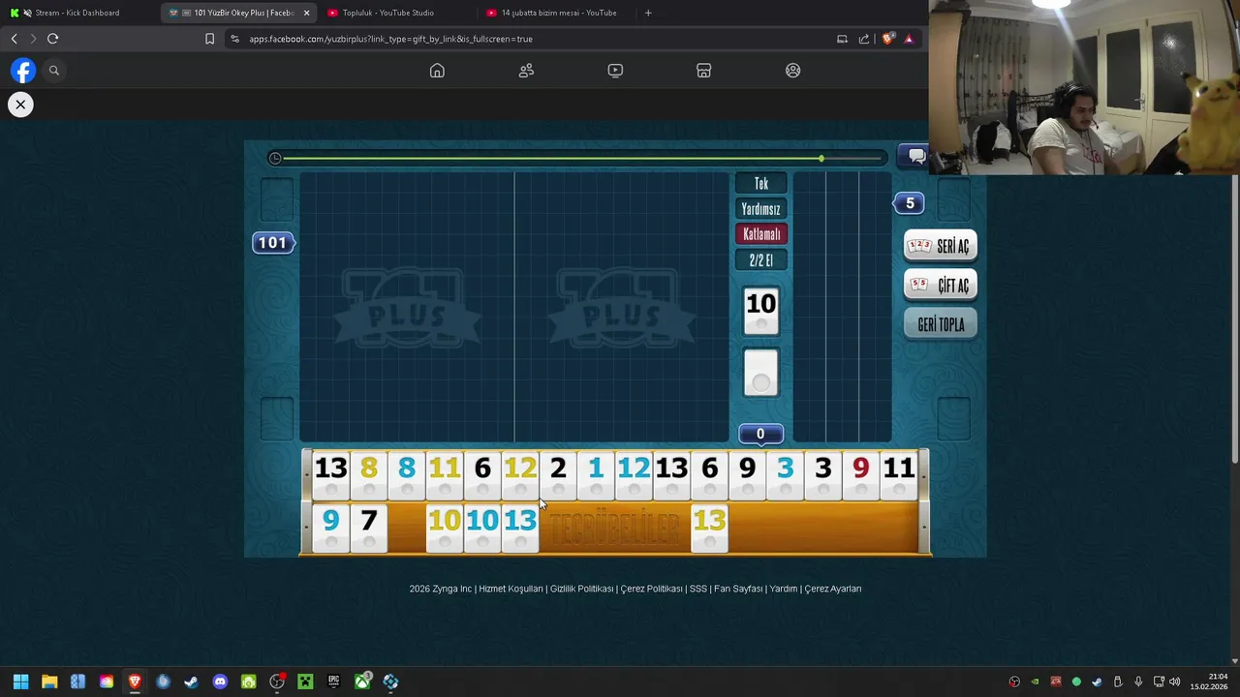1240x697 pixels.
Task: Click the 0 points counter above rack
Action: [x=760, y=435]
